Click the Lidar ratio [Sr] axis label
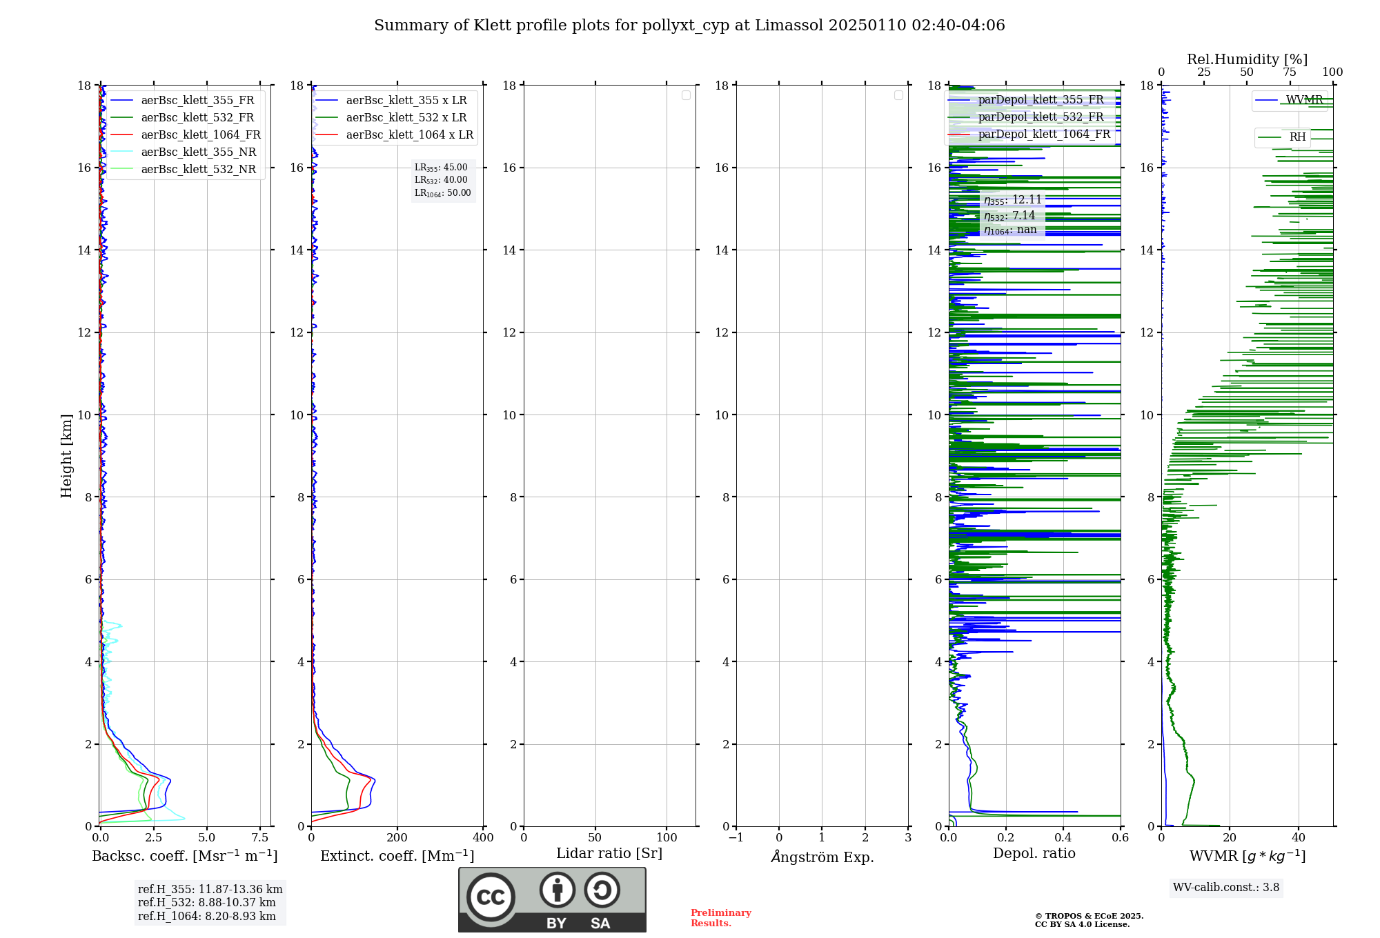Screen dimensions: 1380x938 point(609,854)
